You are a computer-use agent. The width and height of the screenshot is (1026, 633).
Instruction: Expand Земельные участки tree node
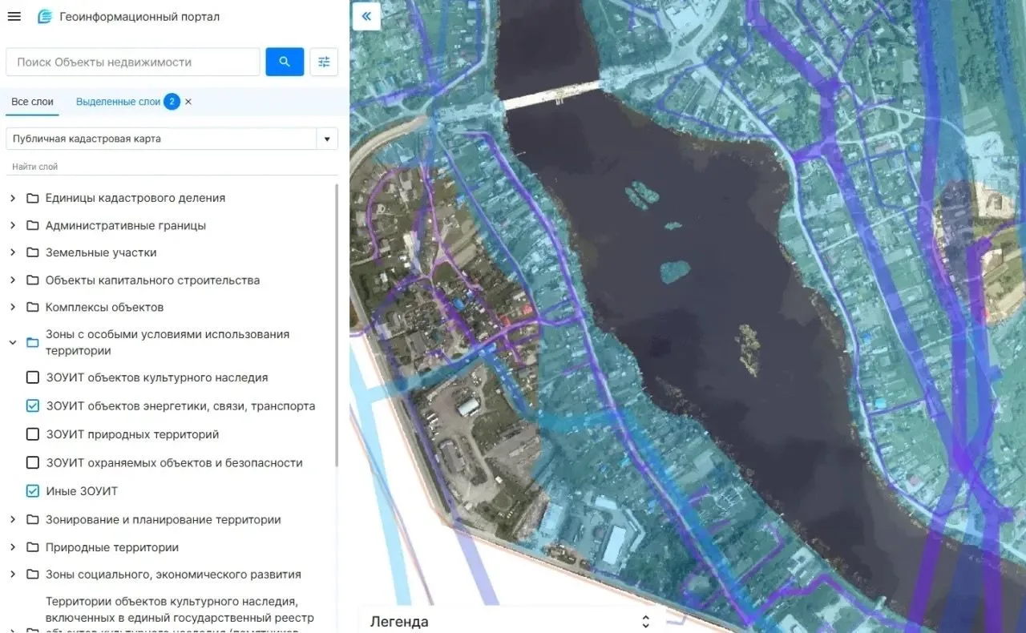click(x=13, y=252)
